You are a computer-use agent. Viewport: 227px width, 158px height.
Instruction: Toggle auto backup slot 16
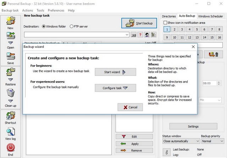(219, 38)
